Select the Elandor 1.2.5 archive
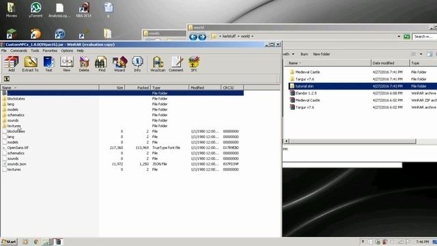 (x=363, y=93)
